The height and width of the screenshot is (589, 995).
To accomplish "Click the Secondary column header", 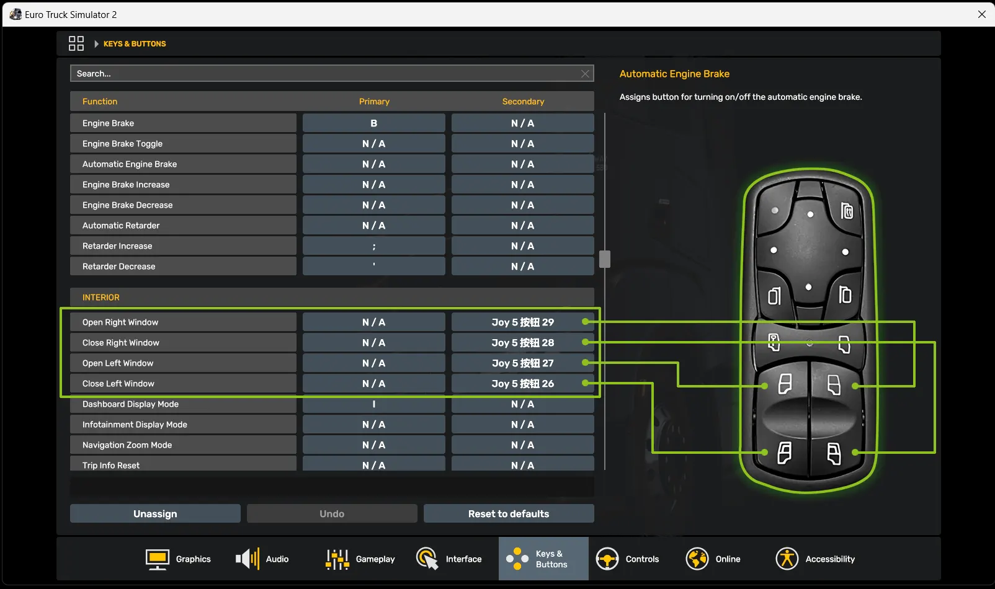I will [x=523, y=102].
